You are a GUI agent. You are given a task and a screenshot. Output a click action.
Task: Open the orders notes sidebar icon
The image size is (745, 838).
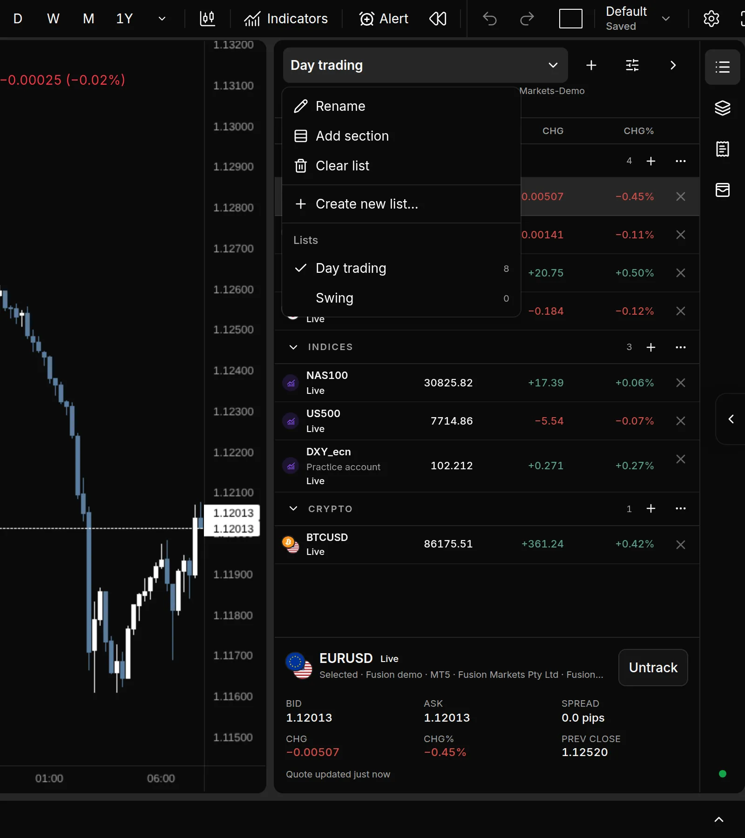pyautogui.click(x=723, y=149)
